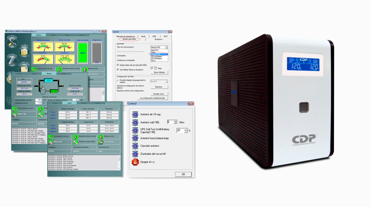Click the Tension de salida gauge
Image resolution: width=371 pixels, height=207 pixels.
coord(64,47)
